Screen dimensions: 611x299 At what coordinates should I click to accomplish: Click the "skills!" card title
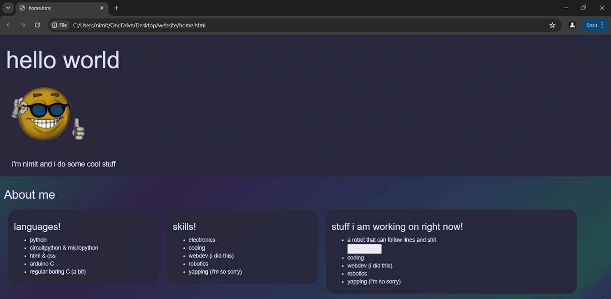pyautogui.click(x=184, y=227)
